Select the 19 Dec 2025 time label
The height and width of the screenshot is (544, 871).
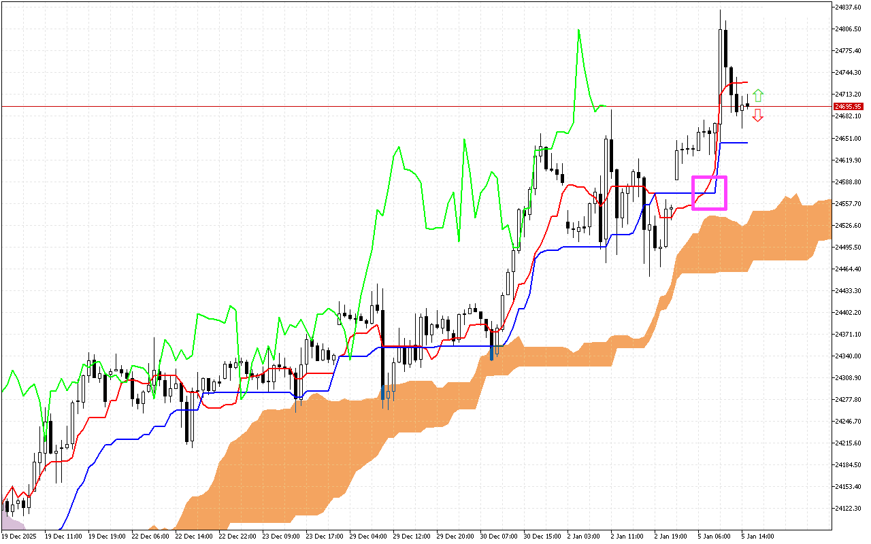click(x=20, y=536)
